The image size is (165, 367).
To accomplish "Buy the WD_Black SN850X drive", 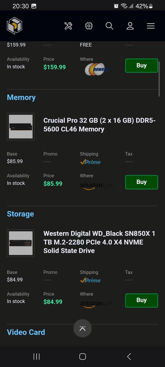I will [141, 300].
